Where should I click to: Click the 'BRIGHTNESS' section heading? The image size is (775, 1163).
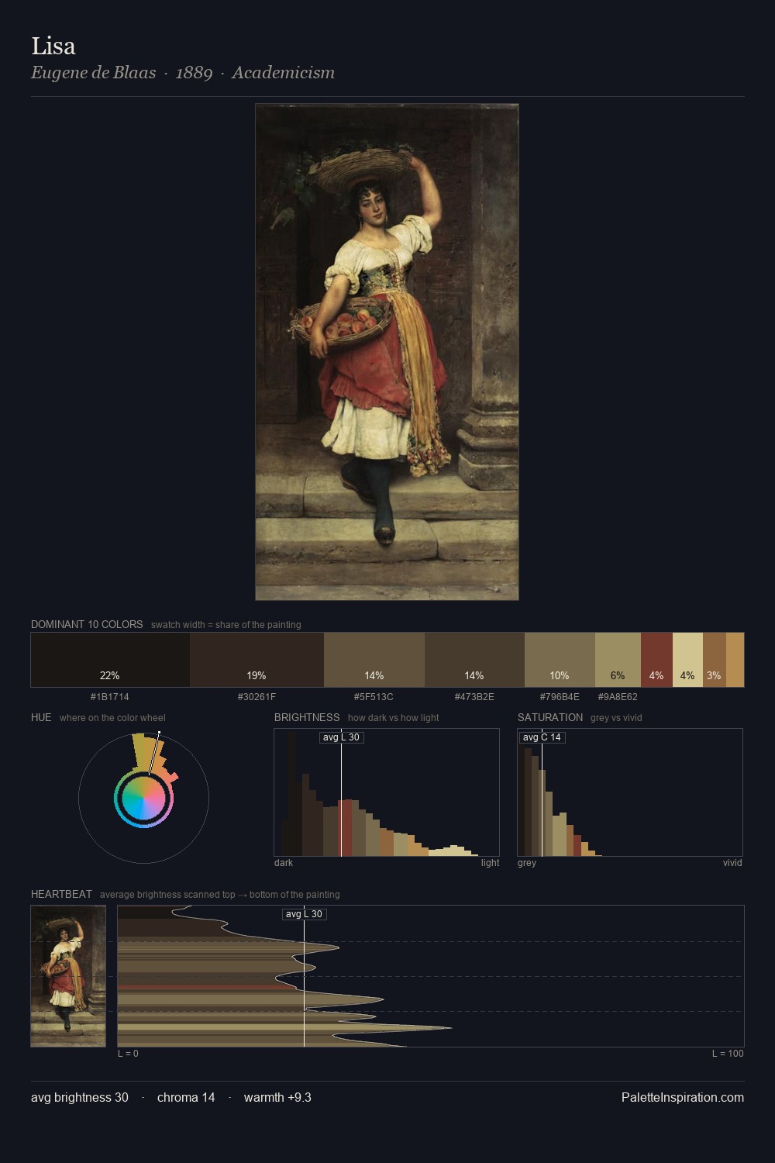point(307,717)
